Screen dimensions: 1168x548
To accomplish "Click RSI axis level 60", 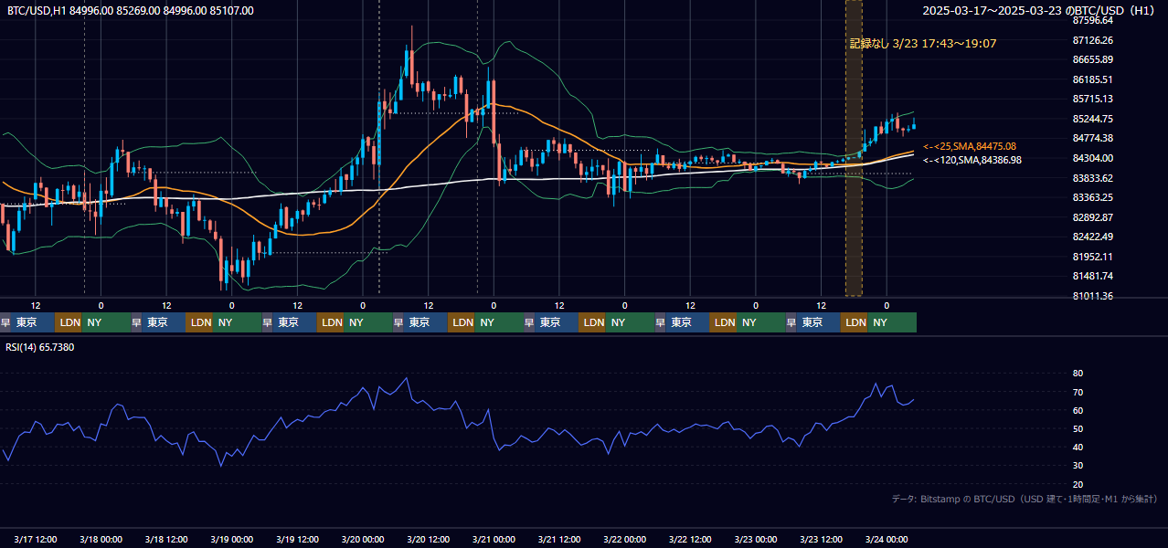I will [1078, 410].
